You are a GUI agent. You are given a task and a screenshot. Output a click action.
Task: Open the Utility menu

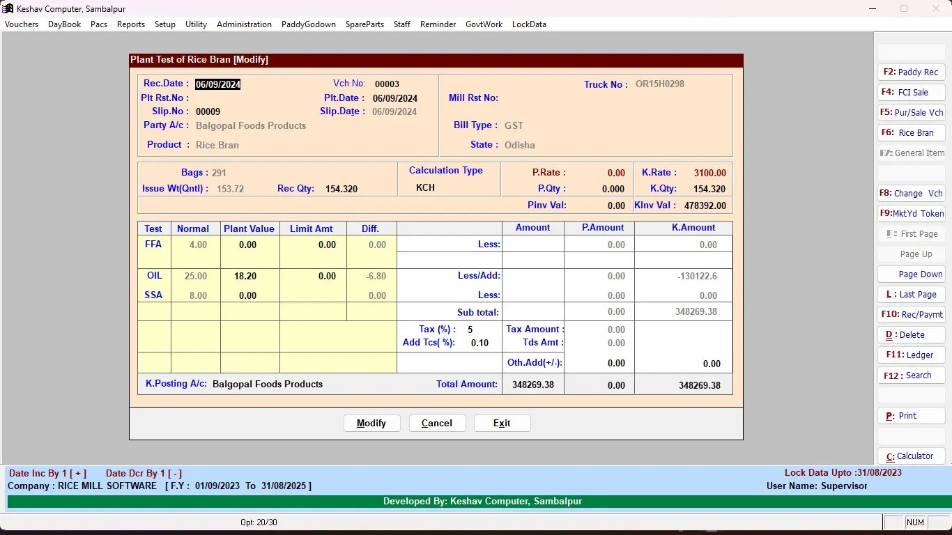[197, 24]
